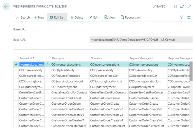Open the Request xml action
The image size is (193, 128).
click(x=131, y=17)
